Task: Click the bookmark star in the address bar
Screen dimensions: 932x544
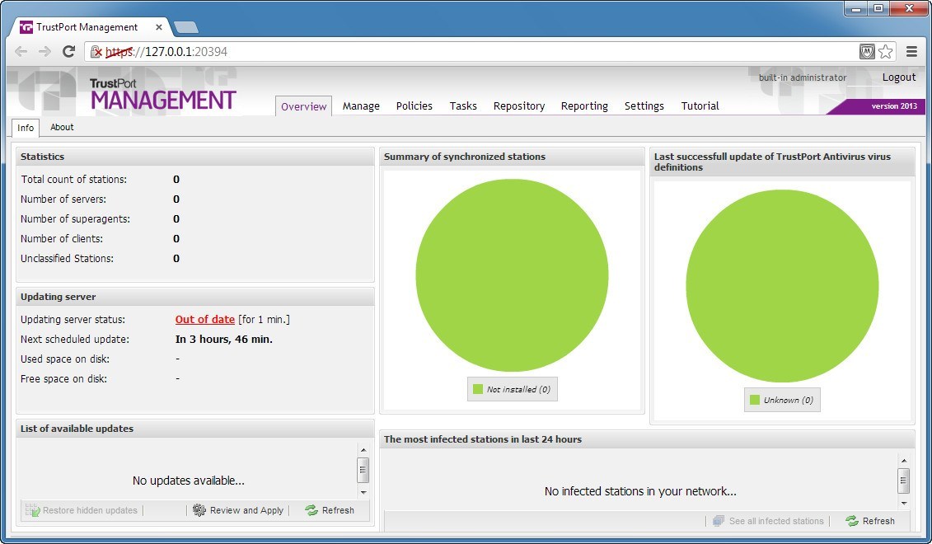Action: 886,51
